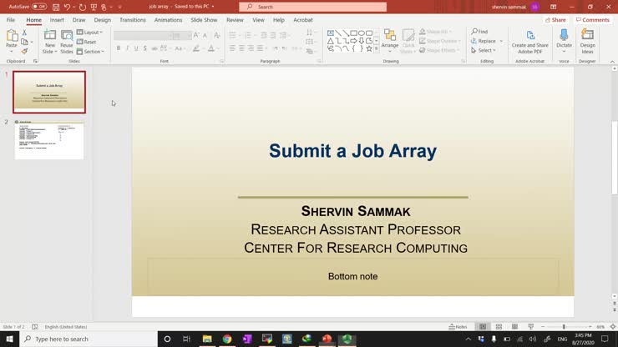The width and height of the screenshot is (618, 347).
Task: Click the Copy icon
Action: [x=24, y=42]
